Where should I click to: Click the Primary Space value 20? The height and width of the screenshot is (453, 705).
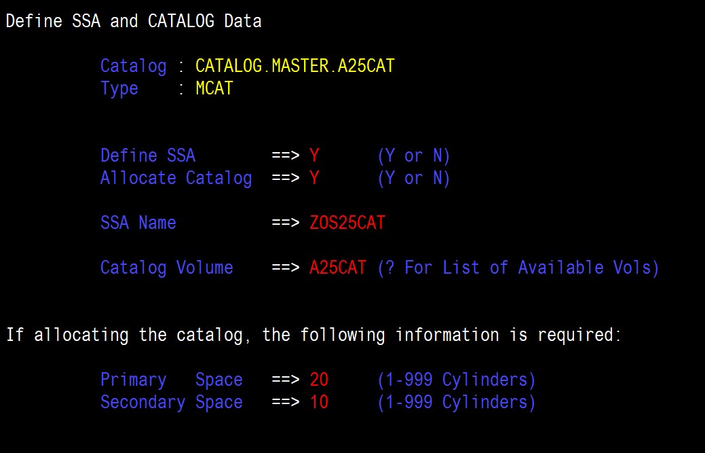tap(319, 380)
